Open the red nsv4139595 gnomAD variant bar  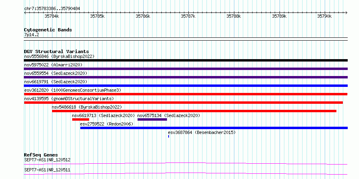[184, 103]
